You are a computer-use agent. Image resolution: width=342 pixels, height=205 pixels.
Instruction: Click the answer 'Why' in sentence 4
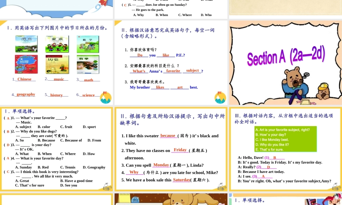[x=134, y=172]
